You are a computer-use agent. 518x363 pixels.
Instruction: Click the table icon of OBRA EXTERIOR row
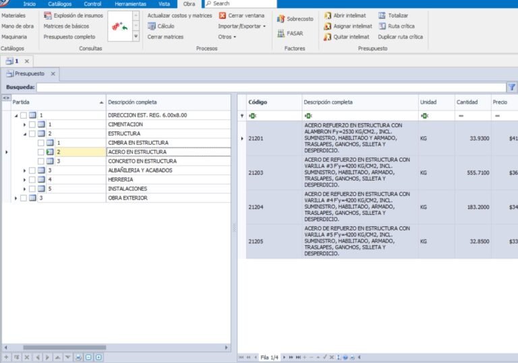[32, 198]
